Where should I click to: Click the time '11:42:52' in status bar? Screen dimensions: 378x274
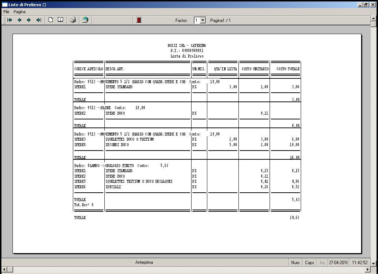pos(360,262)
